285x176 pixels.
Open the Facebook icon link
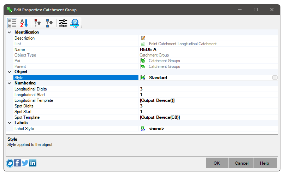tap(17, 163)
